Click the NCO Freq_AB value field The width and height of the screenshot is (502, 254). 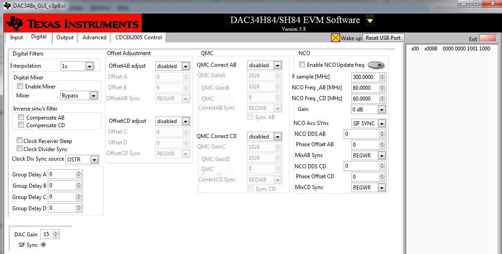click(365, 88)
